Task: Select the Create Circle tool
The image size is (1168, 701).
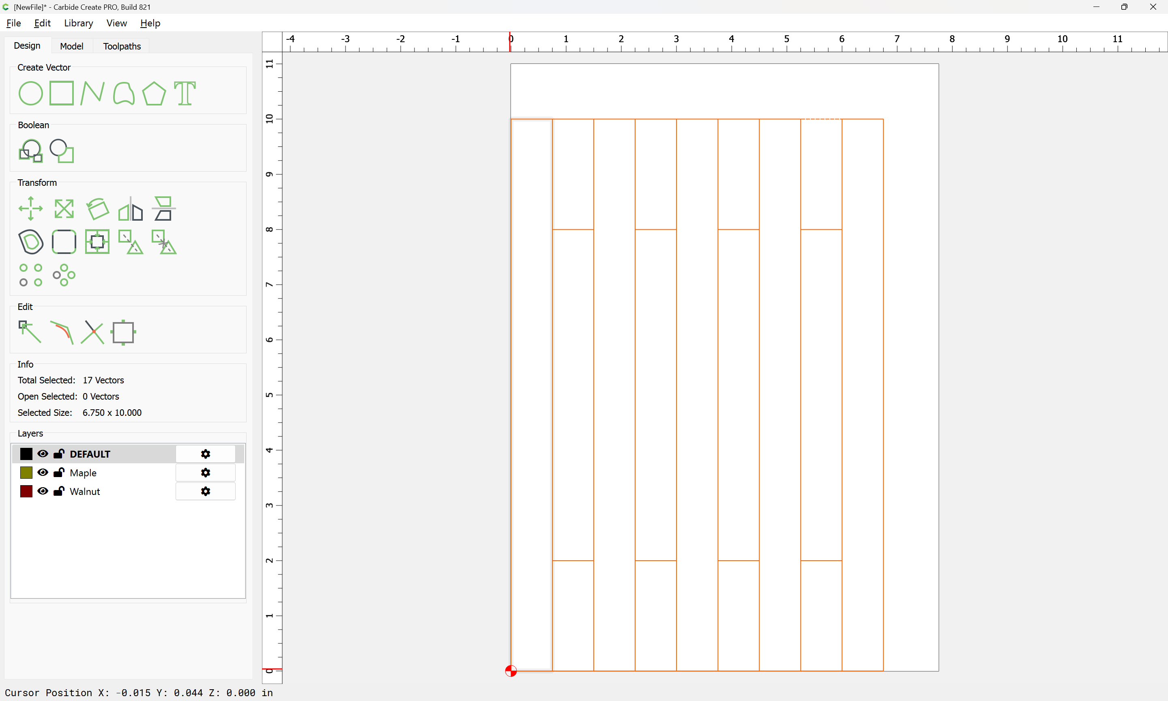Action: pyautogui.click(x=31, y=93)
